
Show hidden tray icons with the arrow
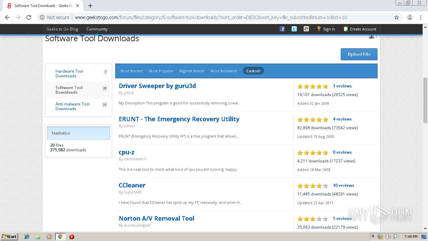point(373,237)
